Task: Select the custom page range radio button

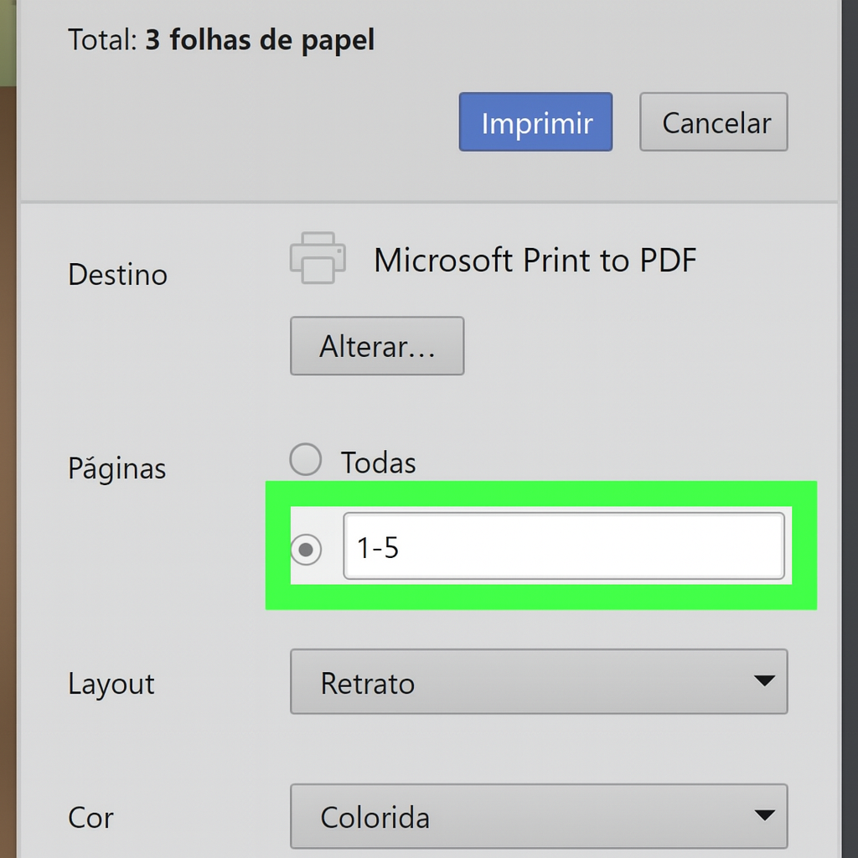Action: [x=306, y=549]
